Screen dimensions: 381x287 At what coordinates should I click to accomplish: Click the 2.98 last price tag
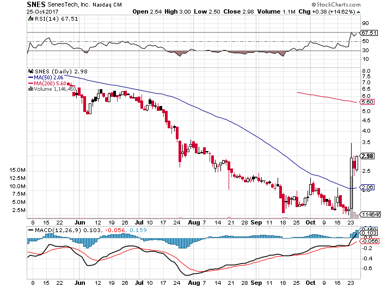tap(367, 156)
